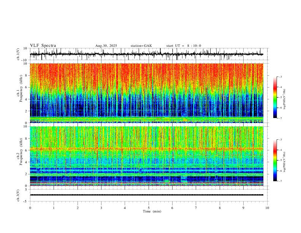Screen dimensions: 301x233
Task: Click the 'station=GAK' label
Action: [141, 46]
